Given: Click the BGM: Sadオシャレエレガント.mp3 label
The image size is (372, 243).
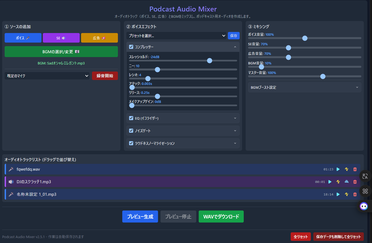Looking at the screenshot, I should (61, 63).
